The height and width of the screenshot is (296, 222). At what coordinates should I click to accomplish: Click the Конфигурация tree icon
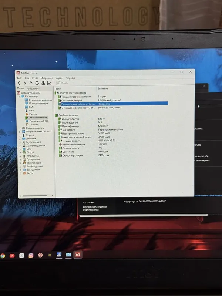tap(24, 166)
